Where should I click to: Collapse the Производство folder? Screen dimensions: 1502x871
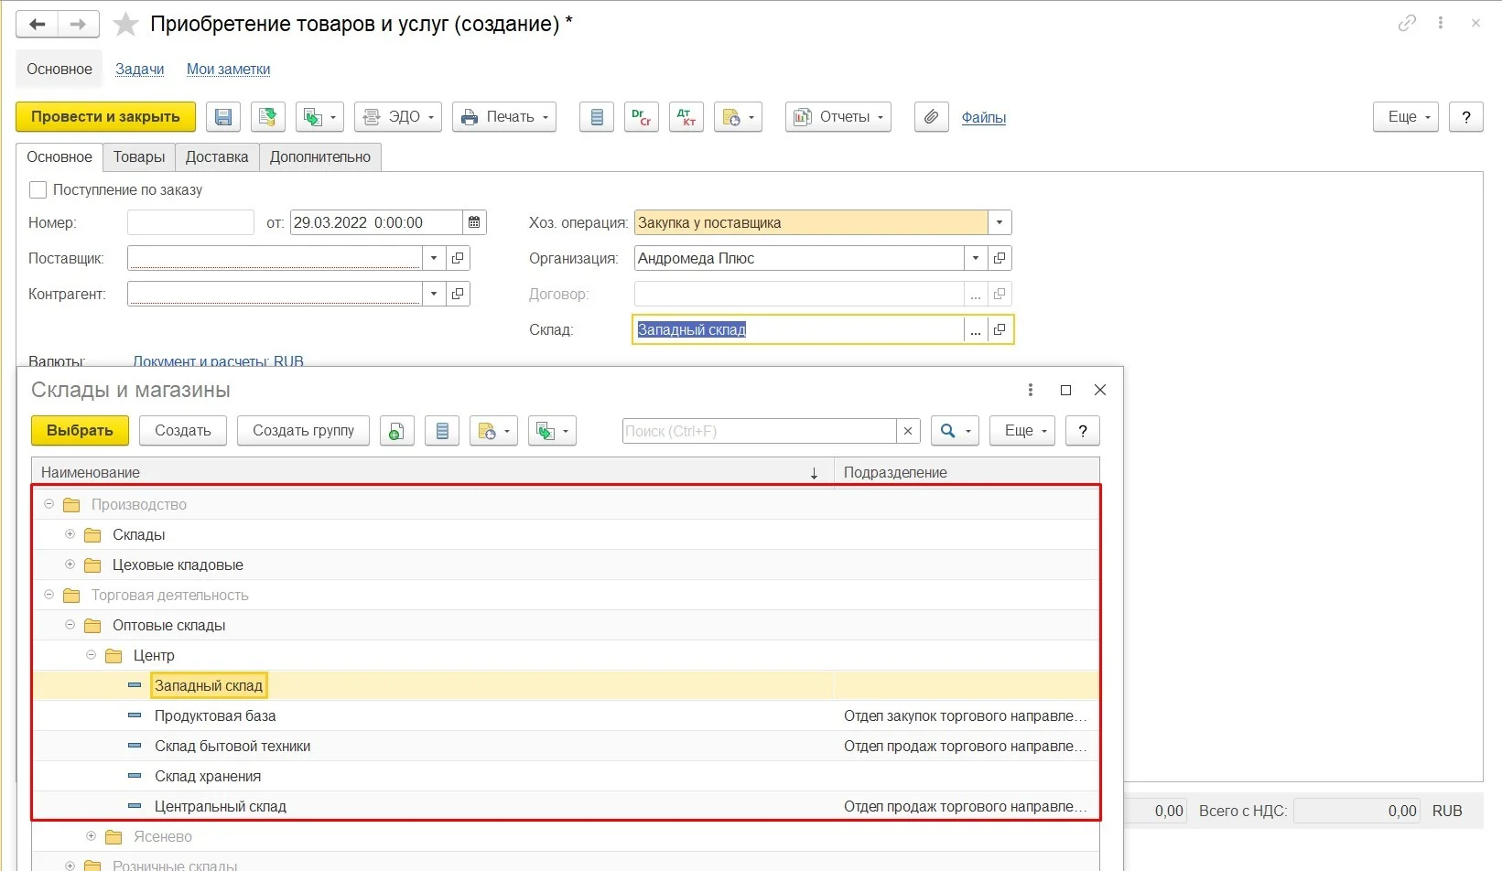[49, 504]
